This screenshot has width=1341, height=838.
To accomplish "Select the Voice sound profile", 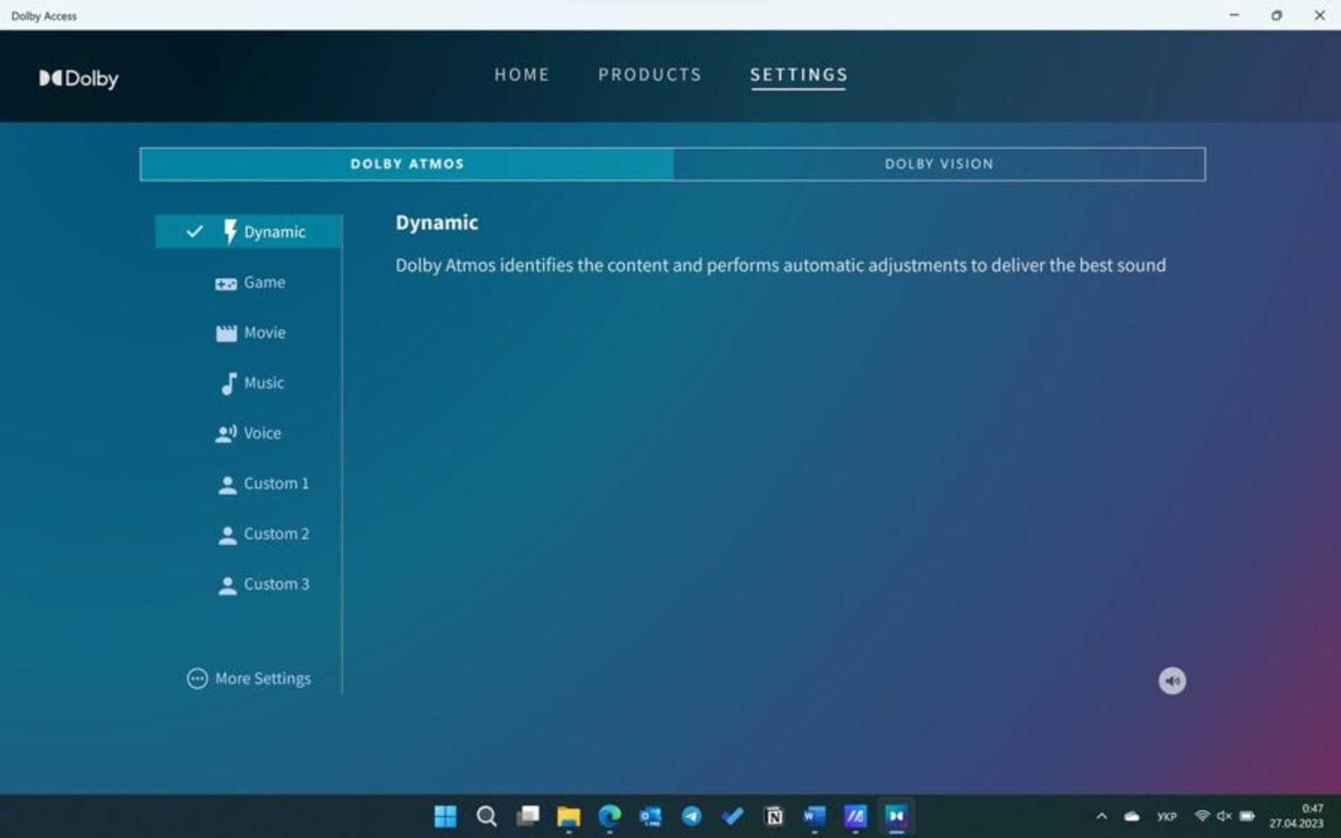I will click(x=249, y=433).
